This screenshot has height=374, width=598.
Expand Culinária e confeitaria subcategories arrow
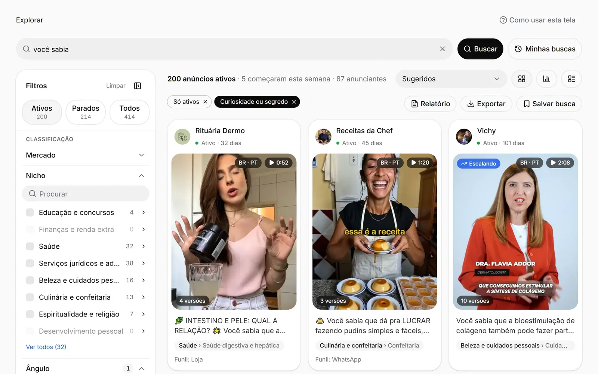(144, 297)
